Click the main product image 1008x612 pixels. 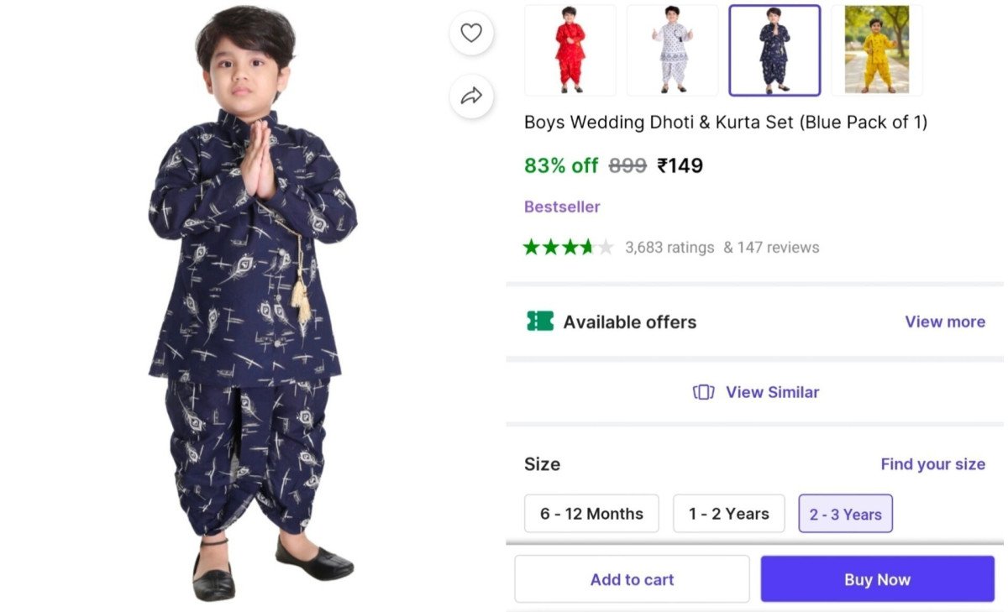coord(252,306)
